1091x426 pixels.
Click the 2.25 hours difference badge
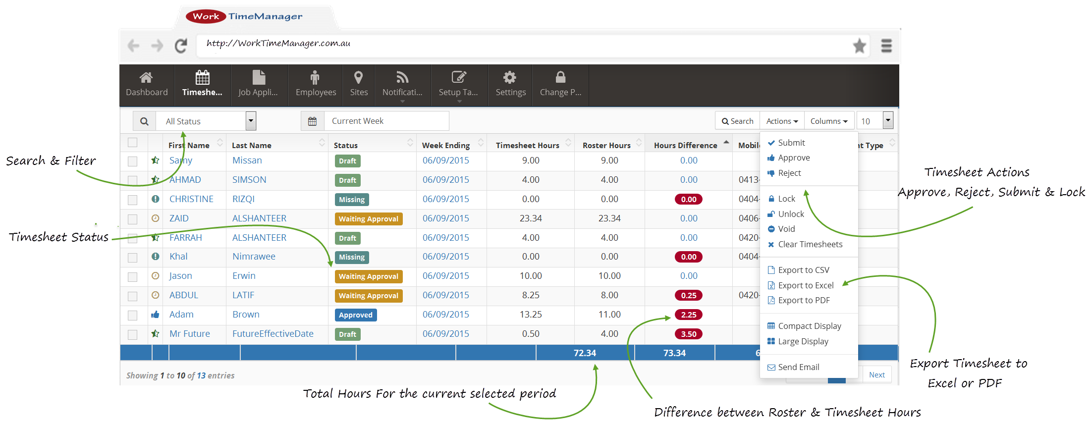[688, 315]
